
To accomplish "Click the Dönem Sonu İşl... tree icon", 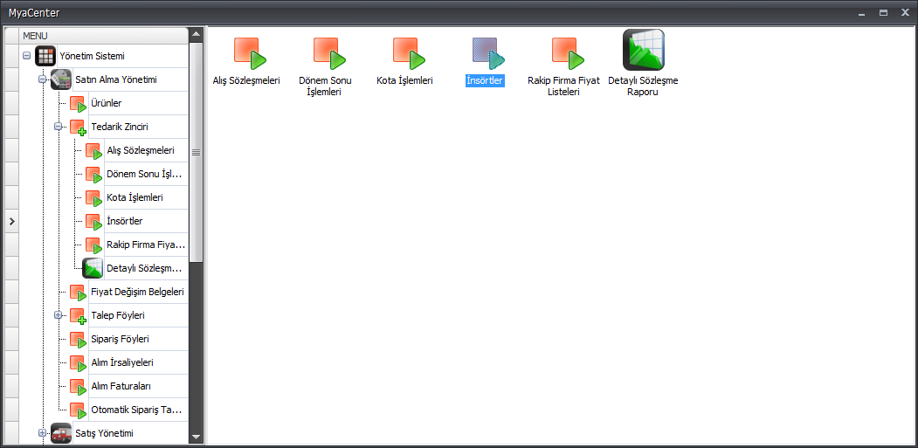I will [x=93, y=174].
